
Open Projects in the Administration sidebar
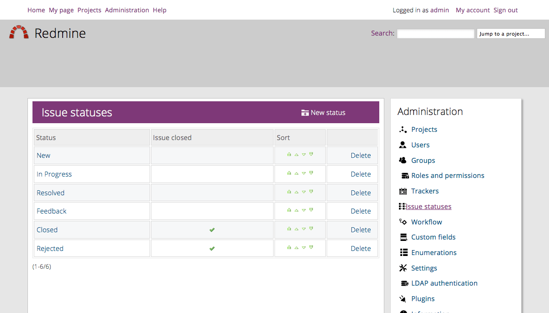[424, 130]
